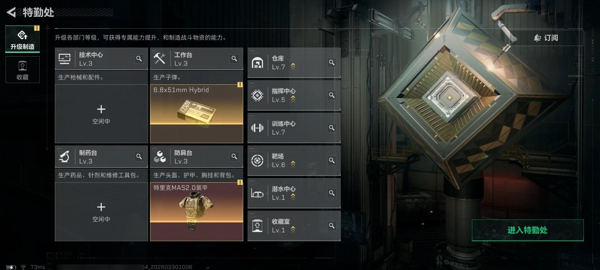Click the 训练中心 dumbbell icon
Screen dimensions: 600x270
click(257, 128)
